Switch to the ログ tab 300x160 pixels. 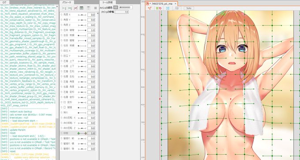point(4,2)
